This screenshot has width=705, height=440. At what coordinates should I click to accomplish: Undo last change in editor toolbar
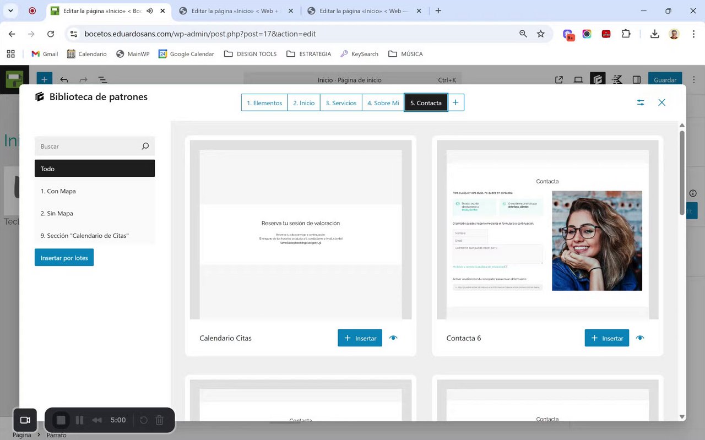point(64,80)
